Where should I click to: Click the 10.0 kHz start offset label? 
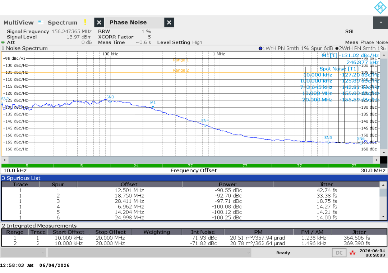pyautogui.click(x=15, y=170)
